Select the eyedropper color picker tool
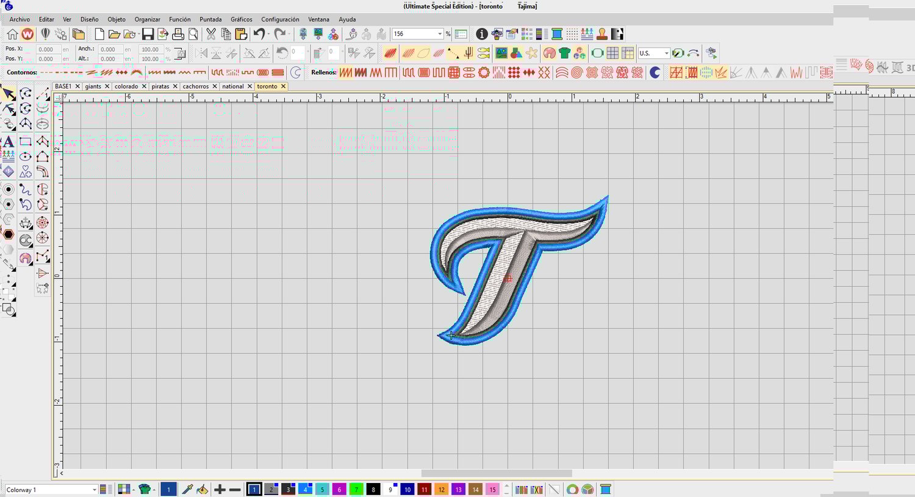 point(187,489)
